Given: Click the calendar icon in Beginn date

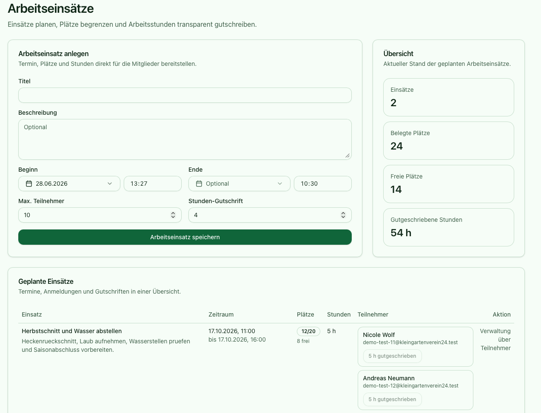Looking at the screenshot, I should point(29,184).
